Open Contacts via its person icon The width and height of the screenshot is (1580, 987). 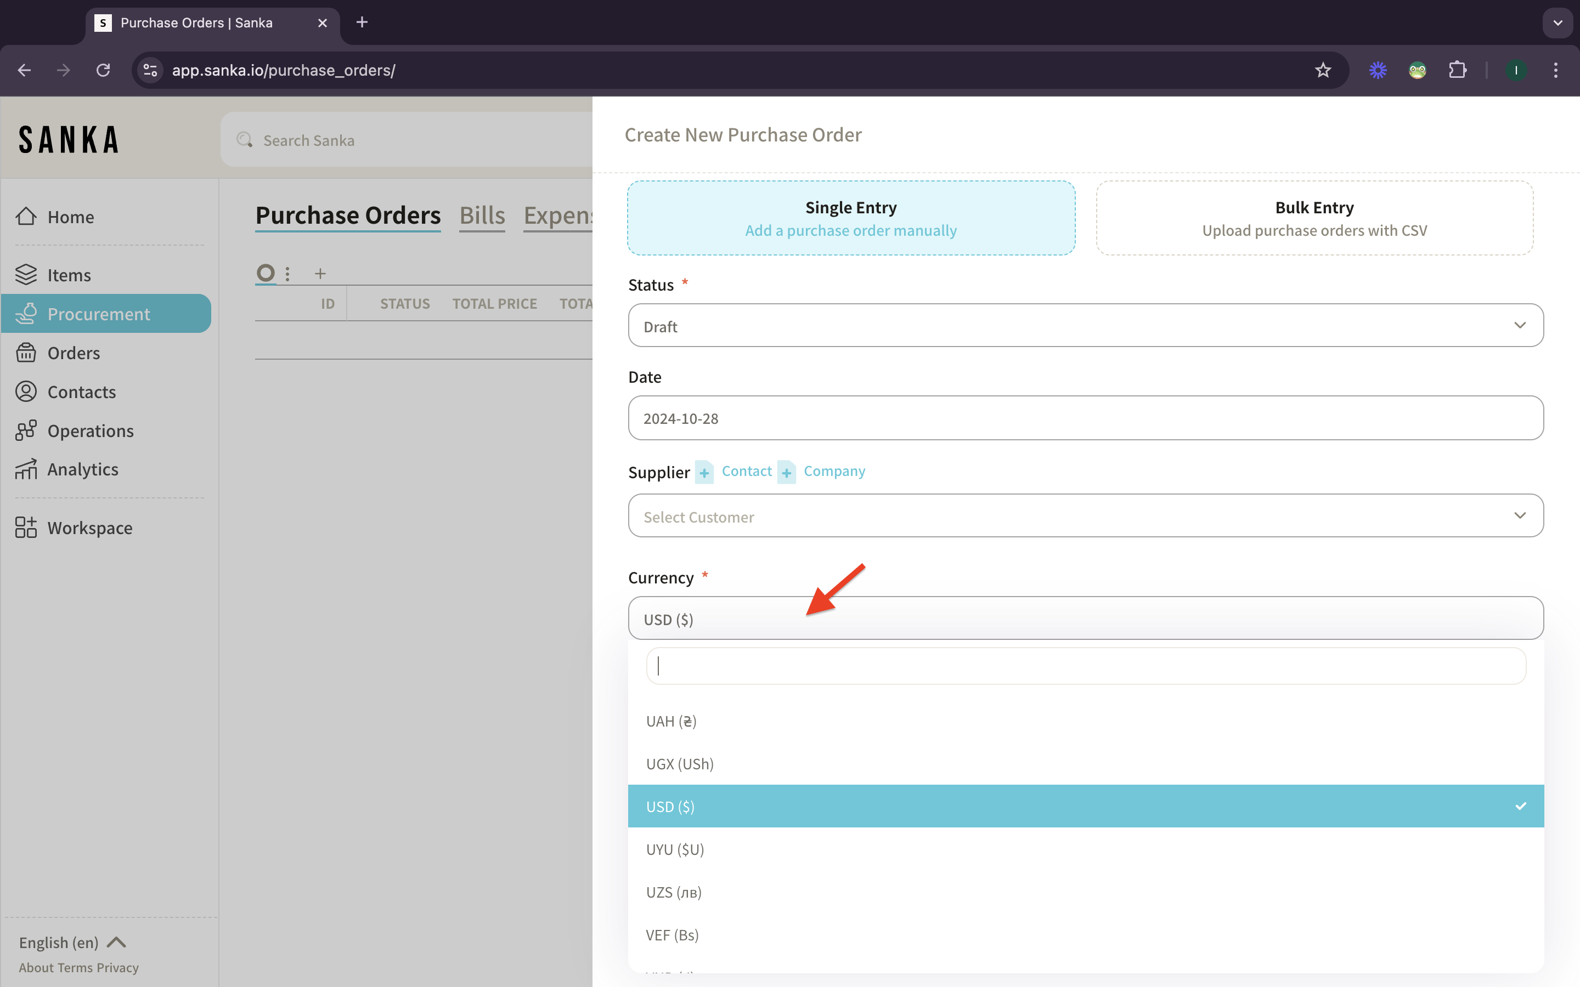click(26, 392)
